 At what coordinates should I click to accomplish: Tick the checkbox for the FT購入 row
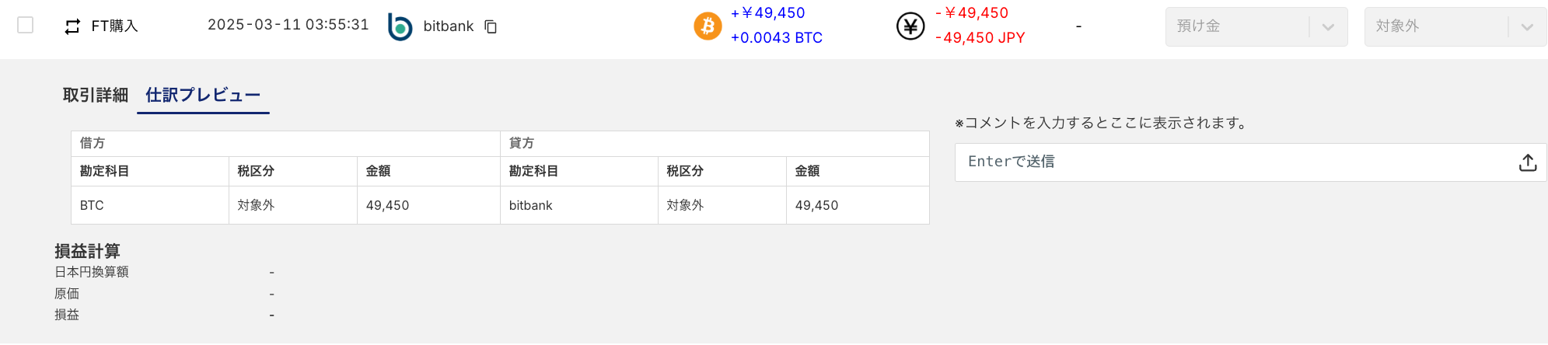tap(26, 26)
